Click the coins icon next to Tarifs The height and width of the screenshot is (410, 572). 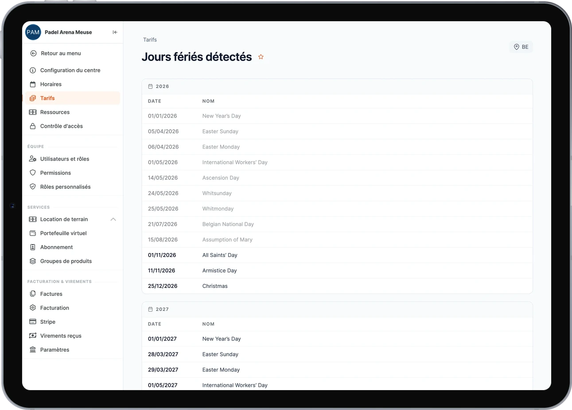pos(33,98)
